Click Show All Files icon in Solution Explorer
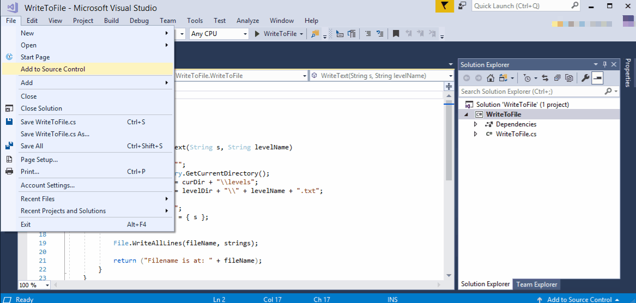The height and width of the screenshot is (303, 636). click(x=569, y=78)
